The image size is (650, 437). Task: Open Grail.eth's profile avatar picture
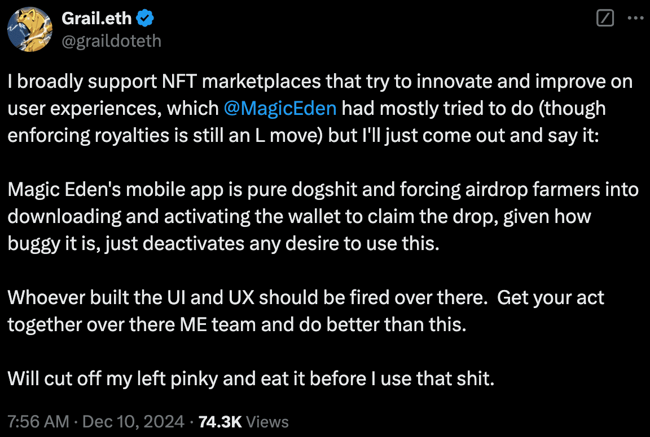[30, 29]
